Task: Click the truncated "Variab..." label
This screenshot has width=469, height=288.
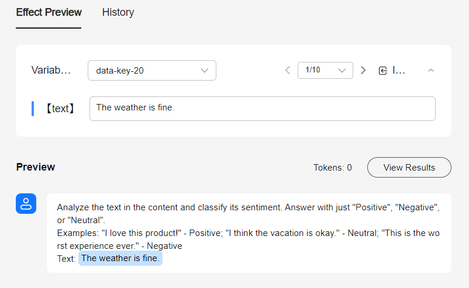Action: 51,71
